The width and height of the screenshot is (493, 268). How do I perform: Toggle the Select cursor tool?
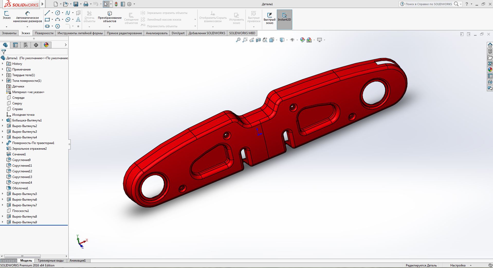106,4
